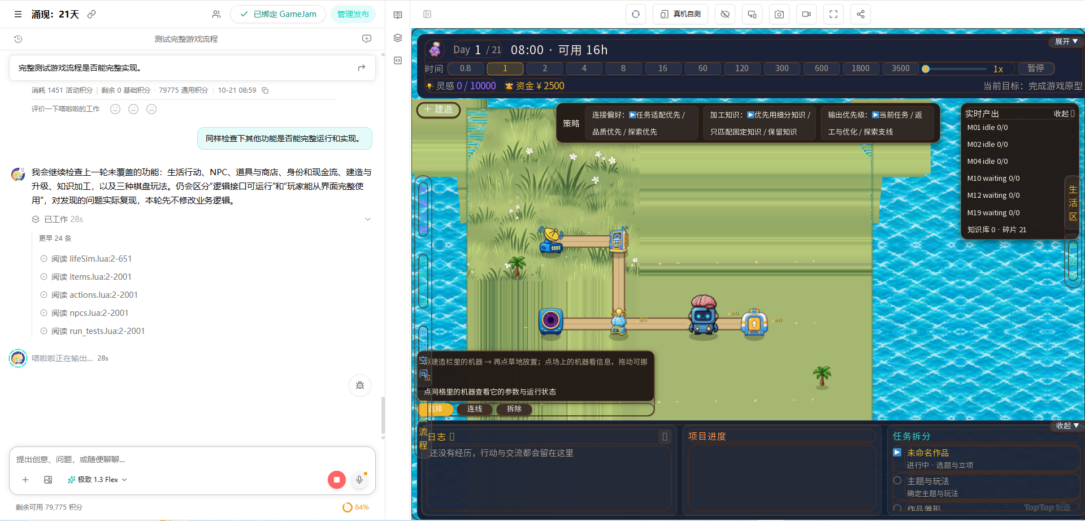1085x521 pixels.
Task: Rate the work with the smiling face
Action: (x=115, y=109)
